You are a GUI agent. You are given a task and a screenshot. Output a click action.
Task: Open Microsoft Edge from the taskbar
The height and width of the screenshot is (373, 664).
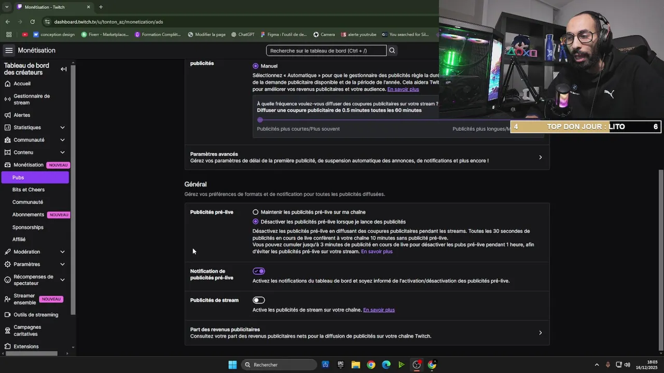[386, 365]
